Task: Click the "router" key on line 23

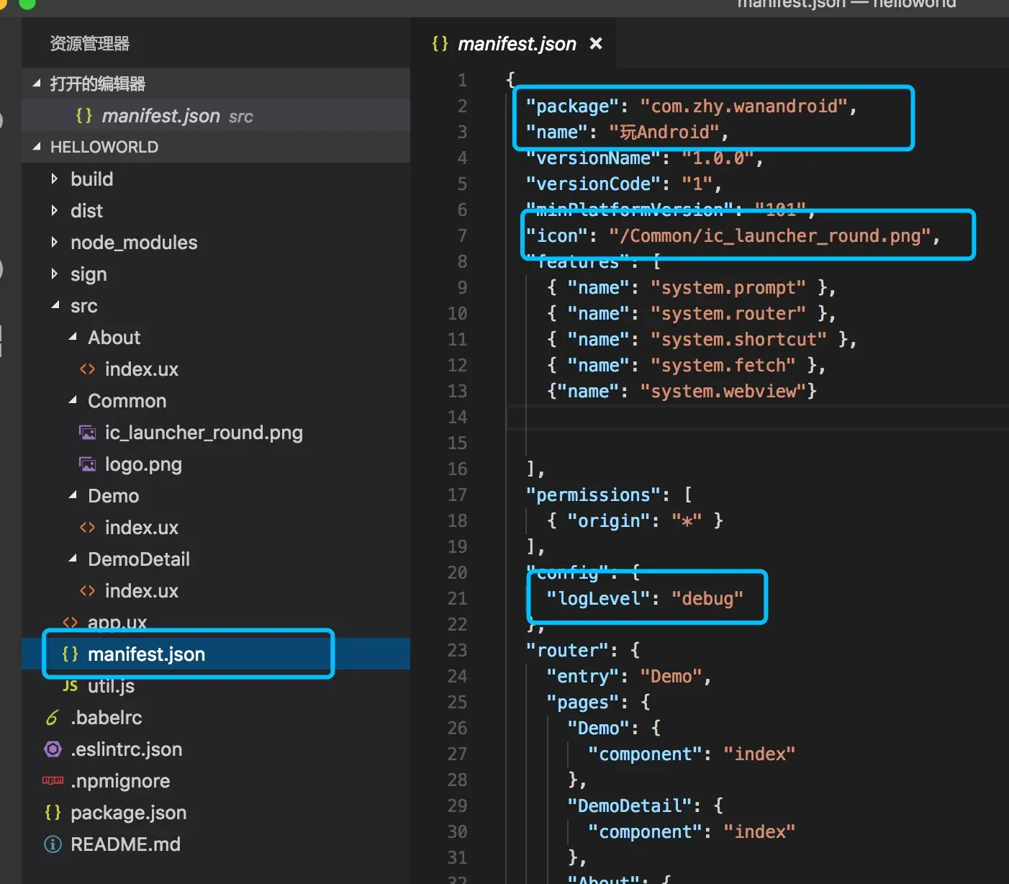Action: (567, 651)
